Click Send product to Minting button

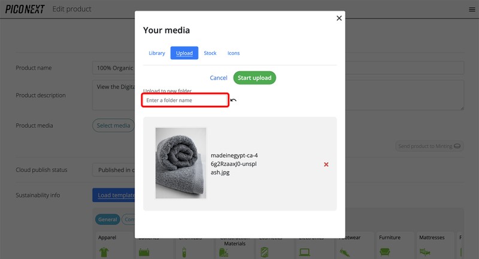[x=429, y=146]
